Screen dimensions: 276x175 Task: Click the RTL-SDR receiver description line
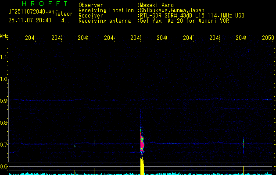click(x=191, y=15)
